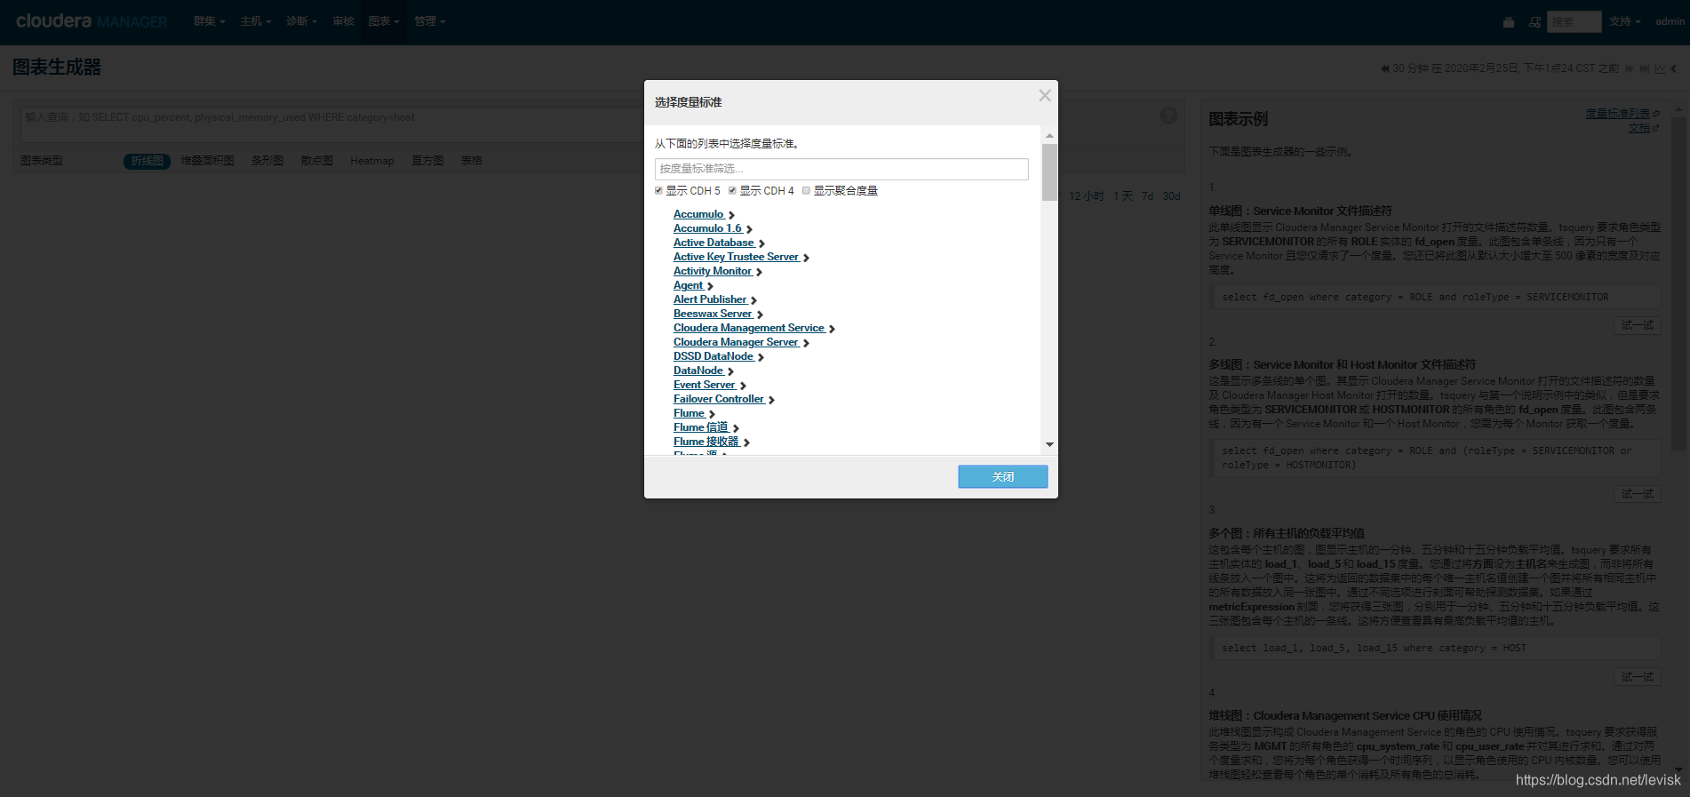This screenshot has height=797, width=1690.
Task: Open Cloudera Manager Server link
Action: tap(736, 342)
